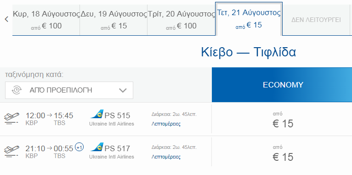Click the ECONOMY fare class header
This screenshot has height=175, width=352.
point(282,85)
